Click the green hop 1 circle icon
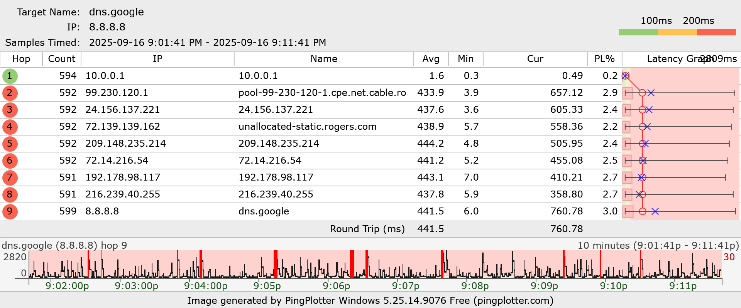 10,76
